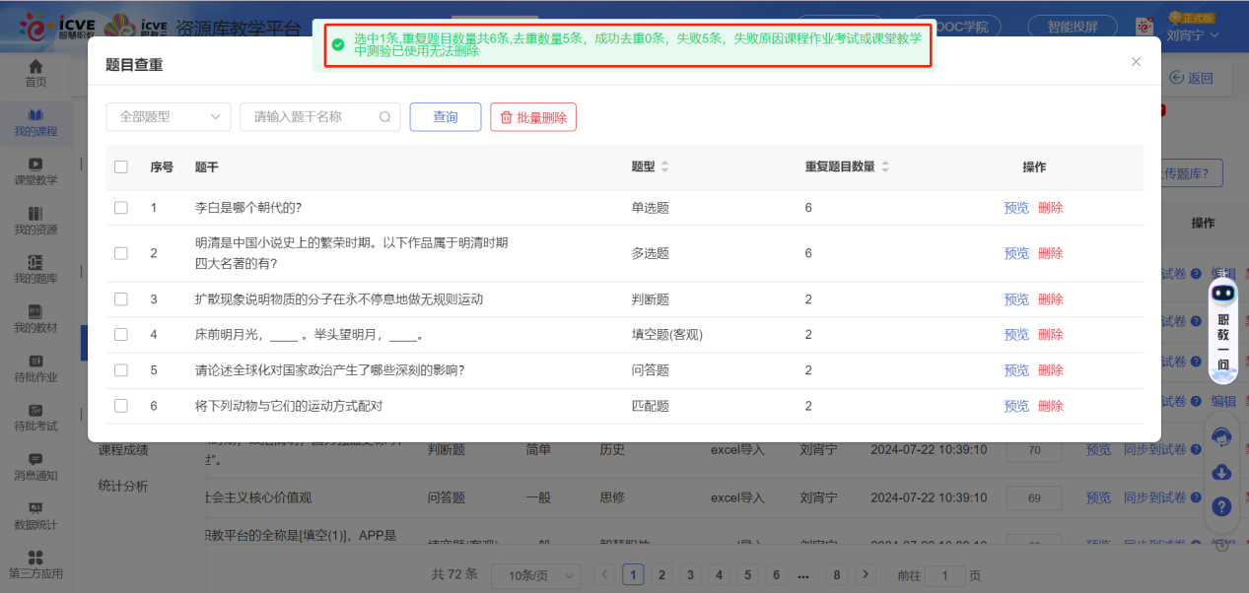Open 数据统计 sidebar icon
1249x593 pixels.
pos(35,509)
